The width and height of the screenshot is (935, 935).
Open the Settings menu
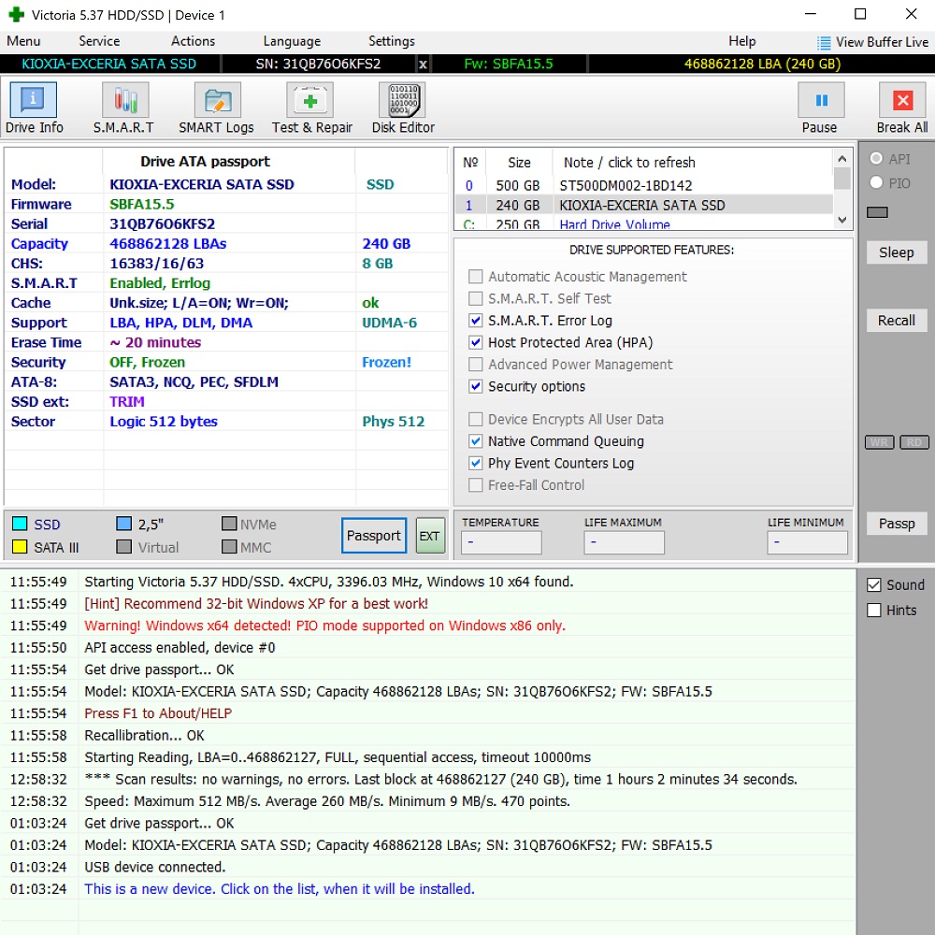(x=392, y=41)
